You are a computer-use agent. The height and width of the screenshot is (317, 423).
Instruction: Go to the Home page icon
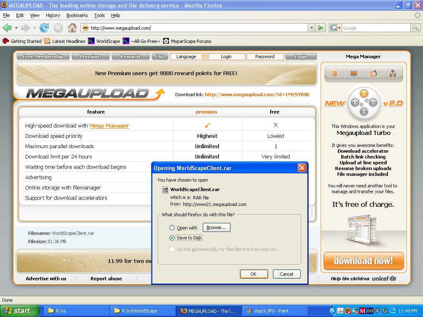tap(72, 28)
